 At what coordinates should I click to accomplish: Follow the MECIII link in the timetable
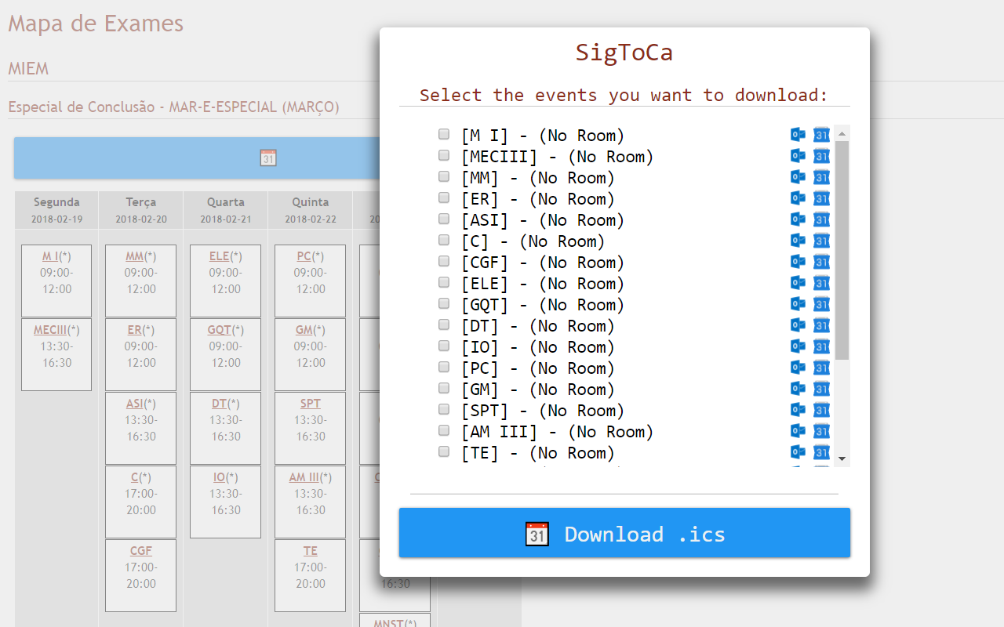coord(52,329)
